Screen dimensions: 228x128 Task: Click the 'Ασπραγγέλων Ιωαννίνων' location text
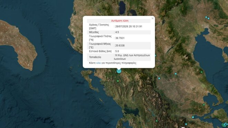[132, 57]
